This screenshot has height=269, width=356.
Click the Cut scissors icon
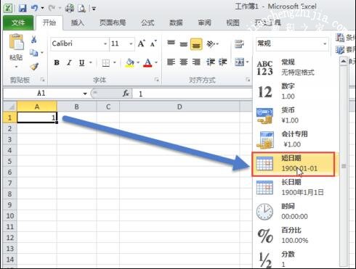34,39
